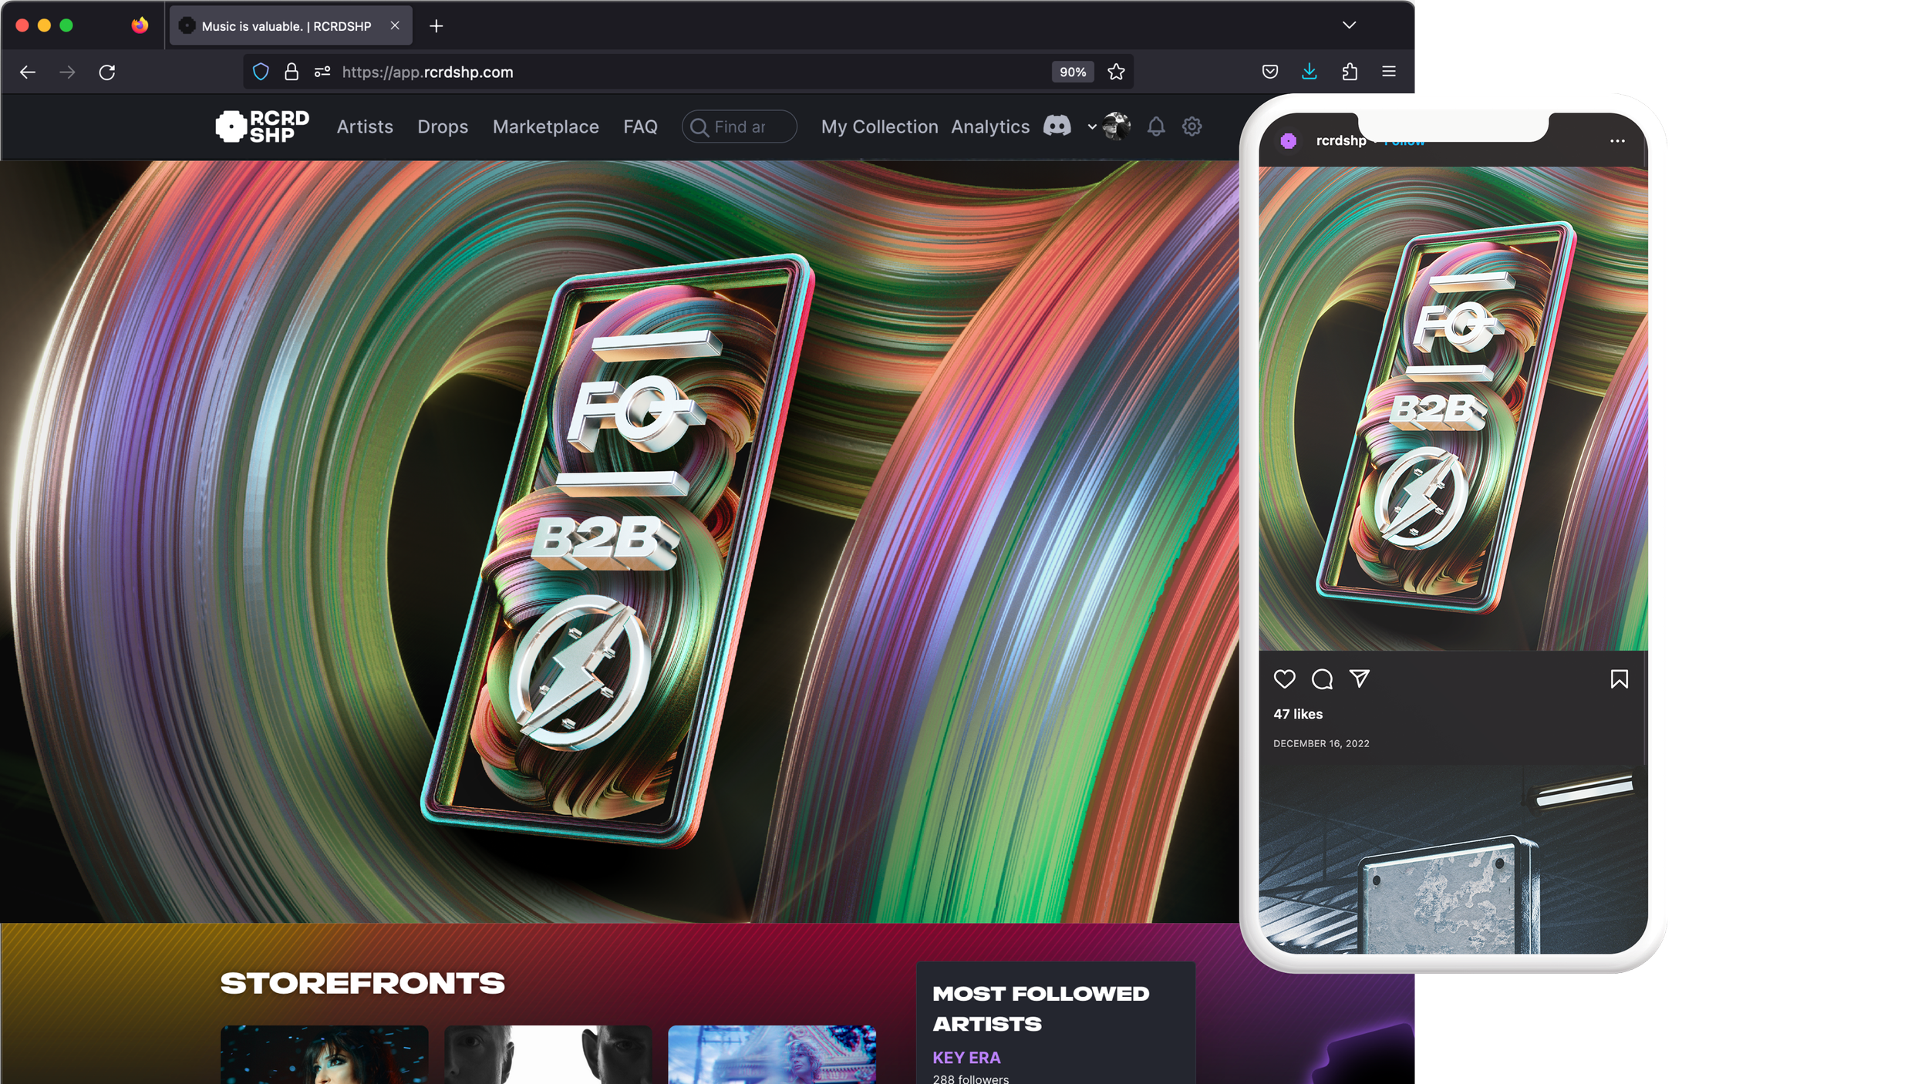The height and width of the screenshot is (1084, 1928).
Task: Open comments with the speech bubble icon
Action: pos(1322,678)
